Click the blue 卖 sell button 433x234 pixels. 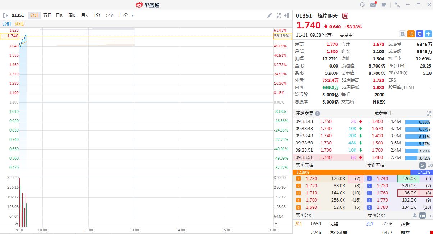pos(420,34)
